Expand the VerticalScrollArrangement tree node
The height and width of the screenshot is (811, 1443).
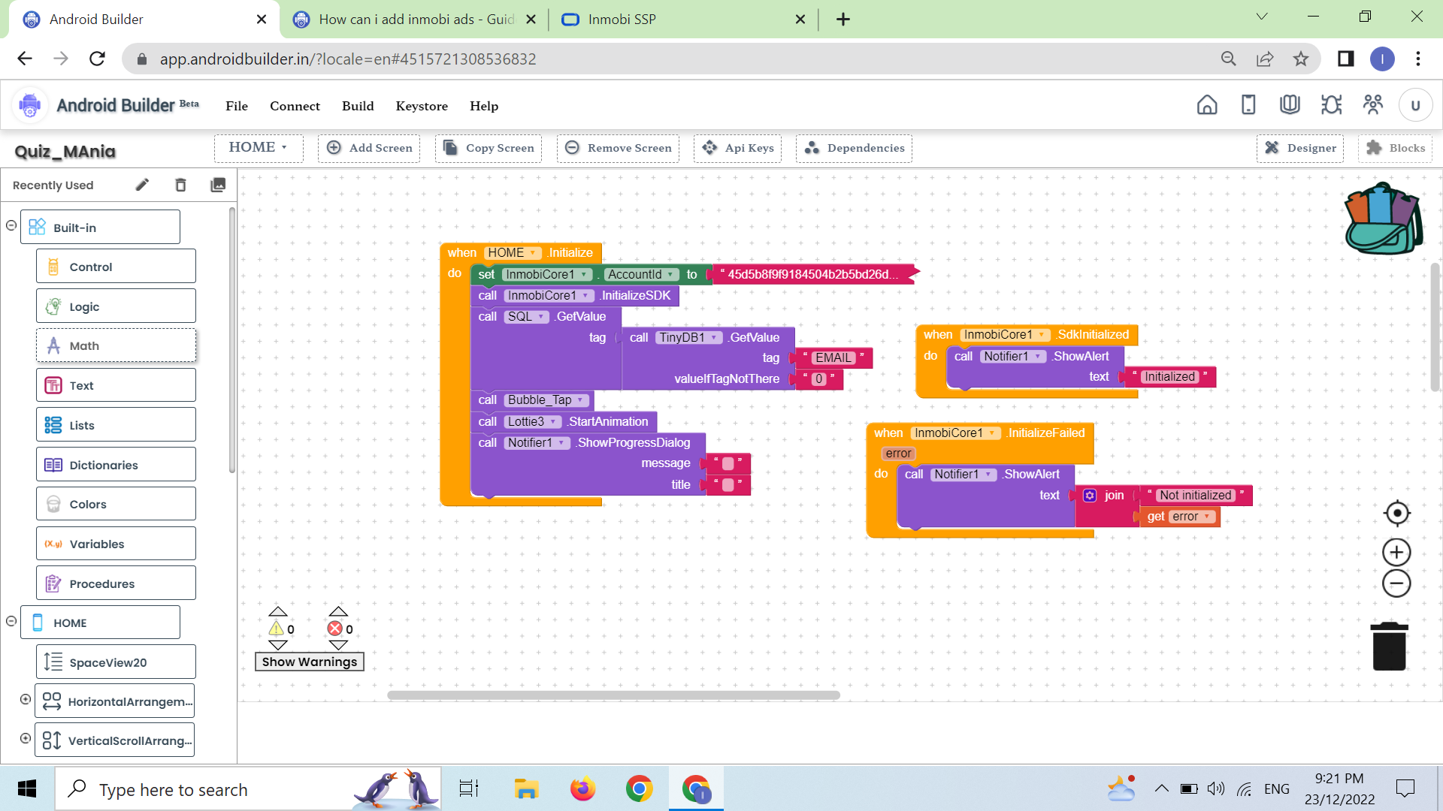click(26, 738)
